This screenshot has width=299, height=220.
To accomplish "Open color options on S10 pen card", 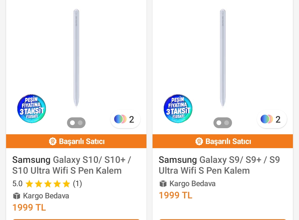I will [125, 119].
